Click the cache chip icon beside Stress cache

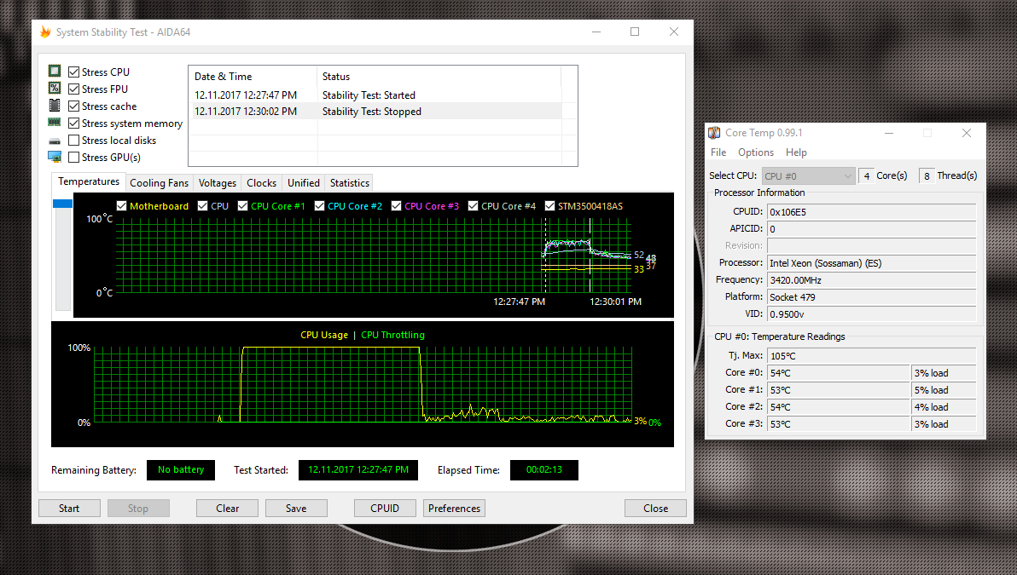coord(55,105)
